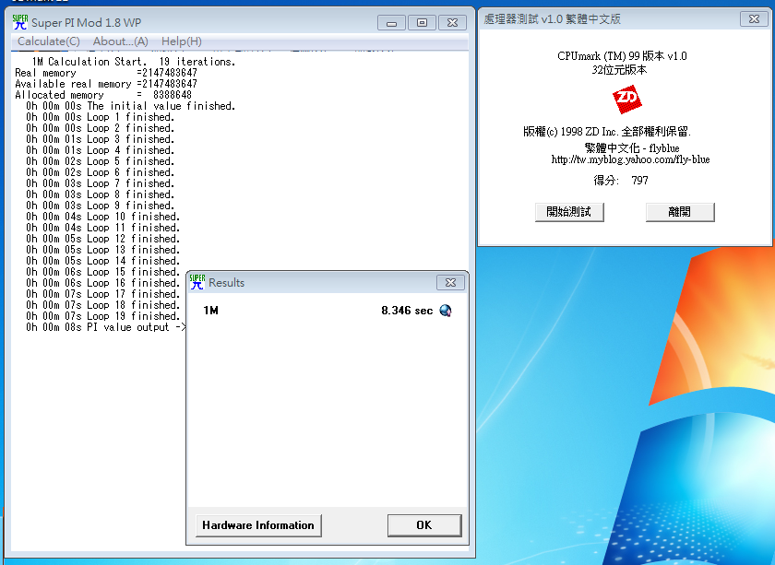Click the http://tw.myblog.yahoo.com/fly-blue URL text
This screenshot has height=565, width=775.
(631, 159)
